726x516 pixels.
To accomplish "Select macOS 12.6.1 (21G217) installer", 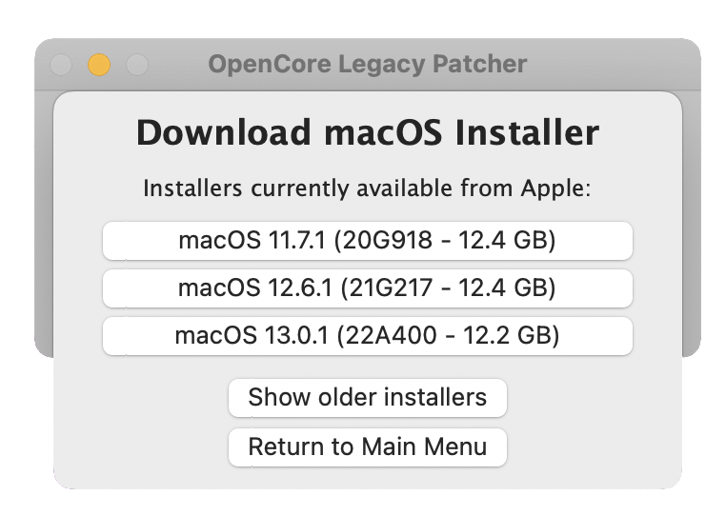I will (x=367, y=288).
